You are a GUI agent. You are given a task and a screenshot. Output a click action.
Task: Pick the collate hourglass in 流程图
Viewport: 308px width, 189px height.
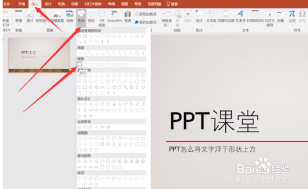(x=114, y=144)
